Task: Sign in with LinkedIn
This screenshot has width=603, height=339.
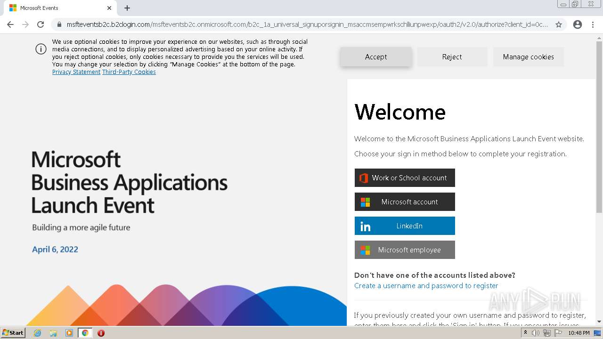Action: tap(405, 226)
